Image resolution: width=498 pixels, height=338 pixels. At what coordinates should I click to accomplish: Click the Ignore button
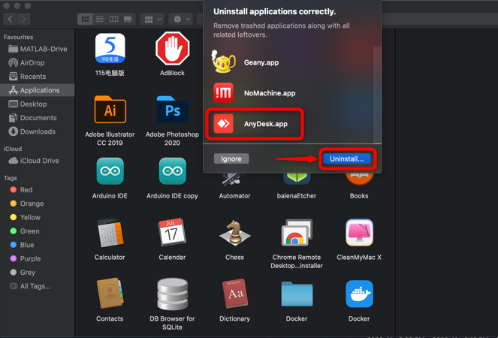(x=231, y=158)
